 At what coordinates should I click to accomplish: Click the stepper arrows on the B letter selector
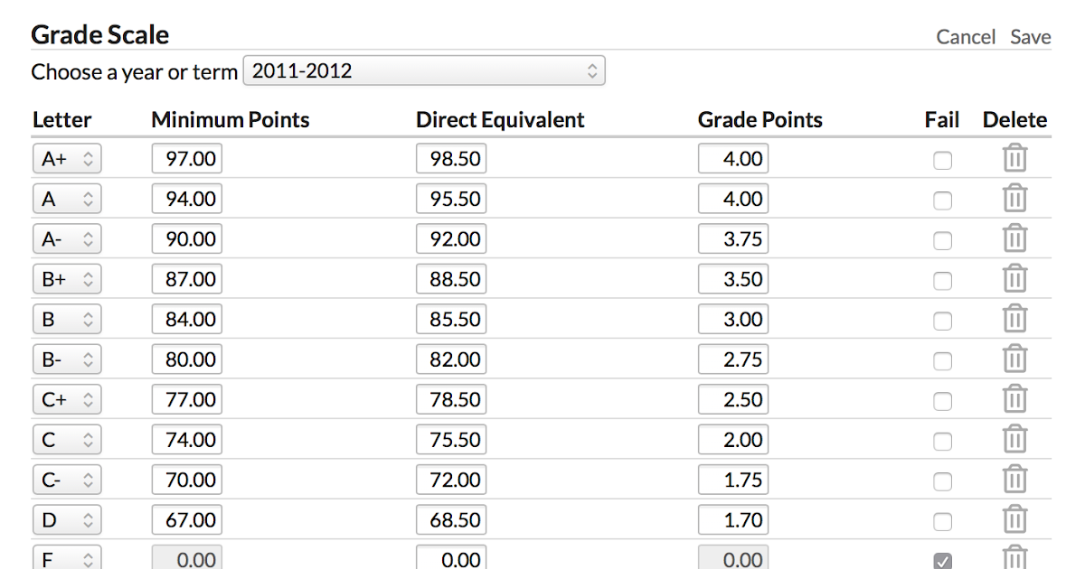click(x=89, y=318)
